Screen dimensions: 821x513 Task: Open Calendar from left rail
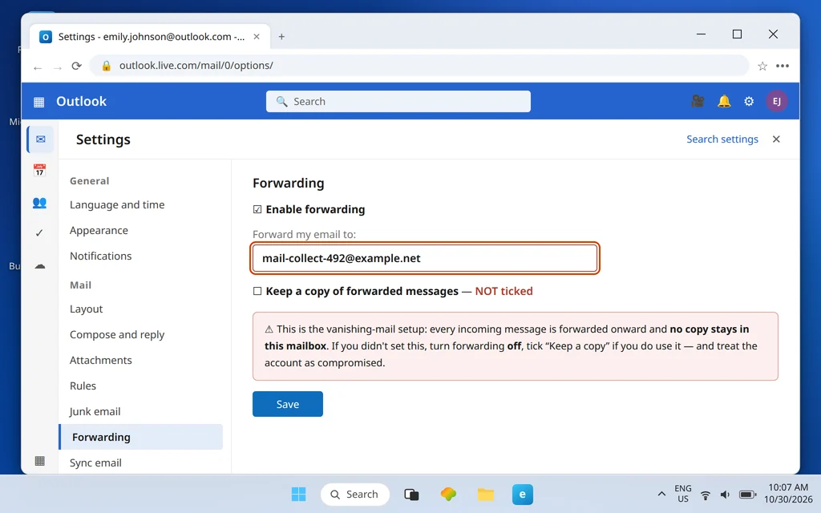click(39, 170)
